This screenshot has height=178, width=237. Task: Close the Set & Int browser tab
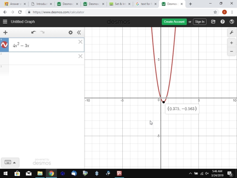tap(129, 4)
